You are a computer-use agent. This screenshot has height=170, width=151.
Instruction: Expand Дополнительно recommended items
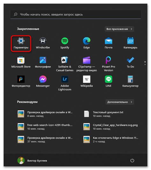(x=120, y=102)
